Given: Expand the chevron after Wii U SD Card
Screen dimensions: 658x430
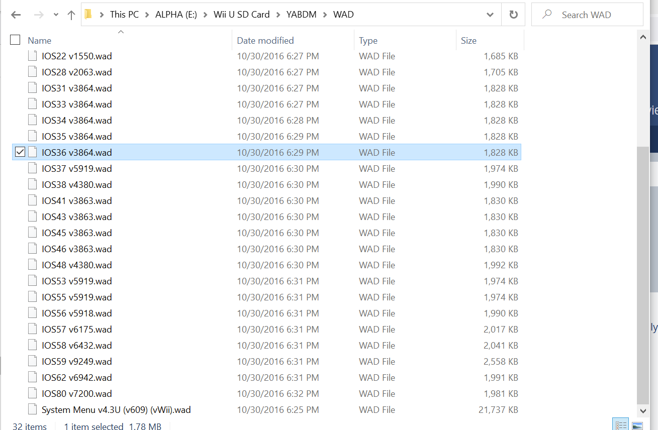Looking at the screenshot, I should pyautogui.click(x=278, y=15).
